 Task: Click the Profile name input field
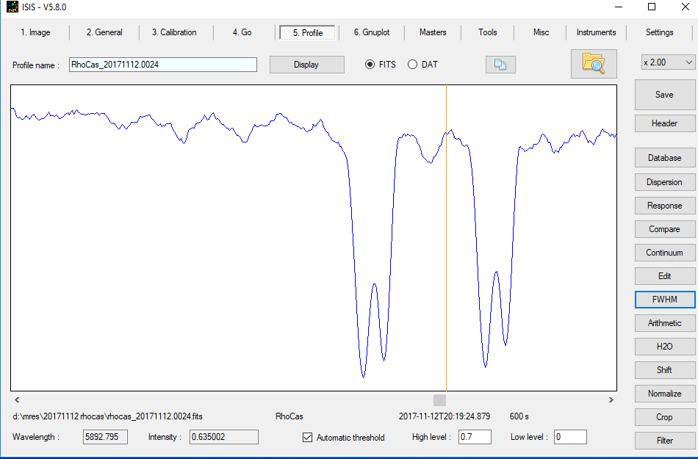(x=163, y=65)
